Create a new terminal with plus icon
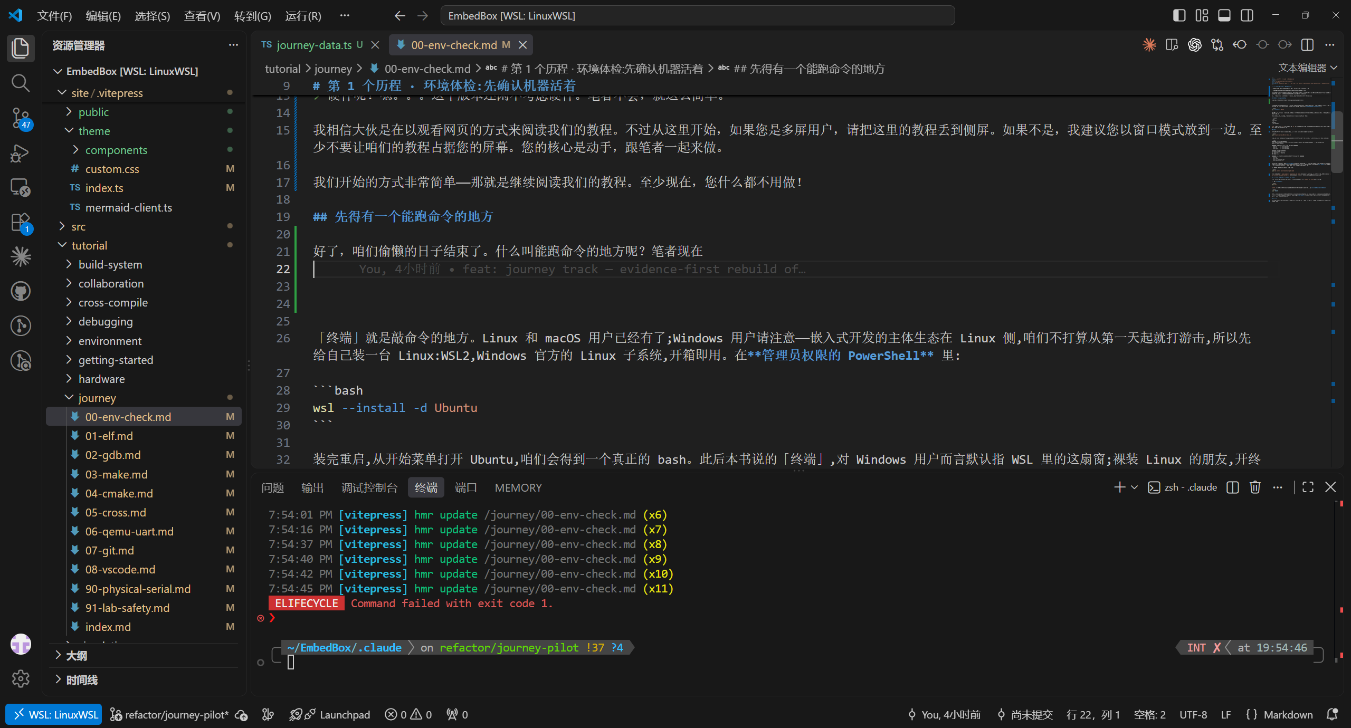Image resolution: width=1351 pixels, height=728 pixels. tap(1119, 487)
